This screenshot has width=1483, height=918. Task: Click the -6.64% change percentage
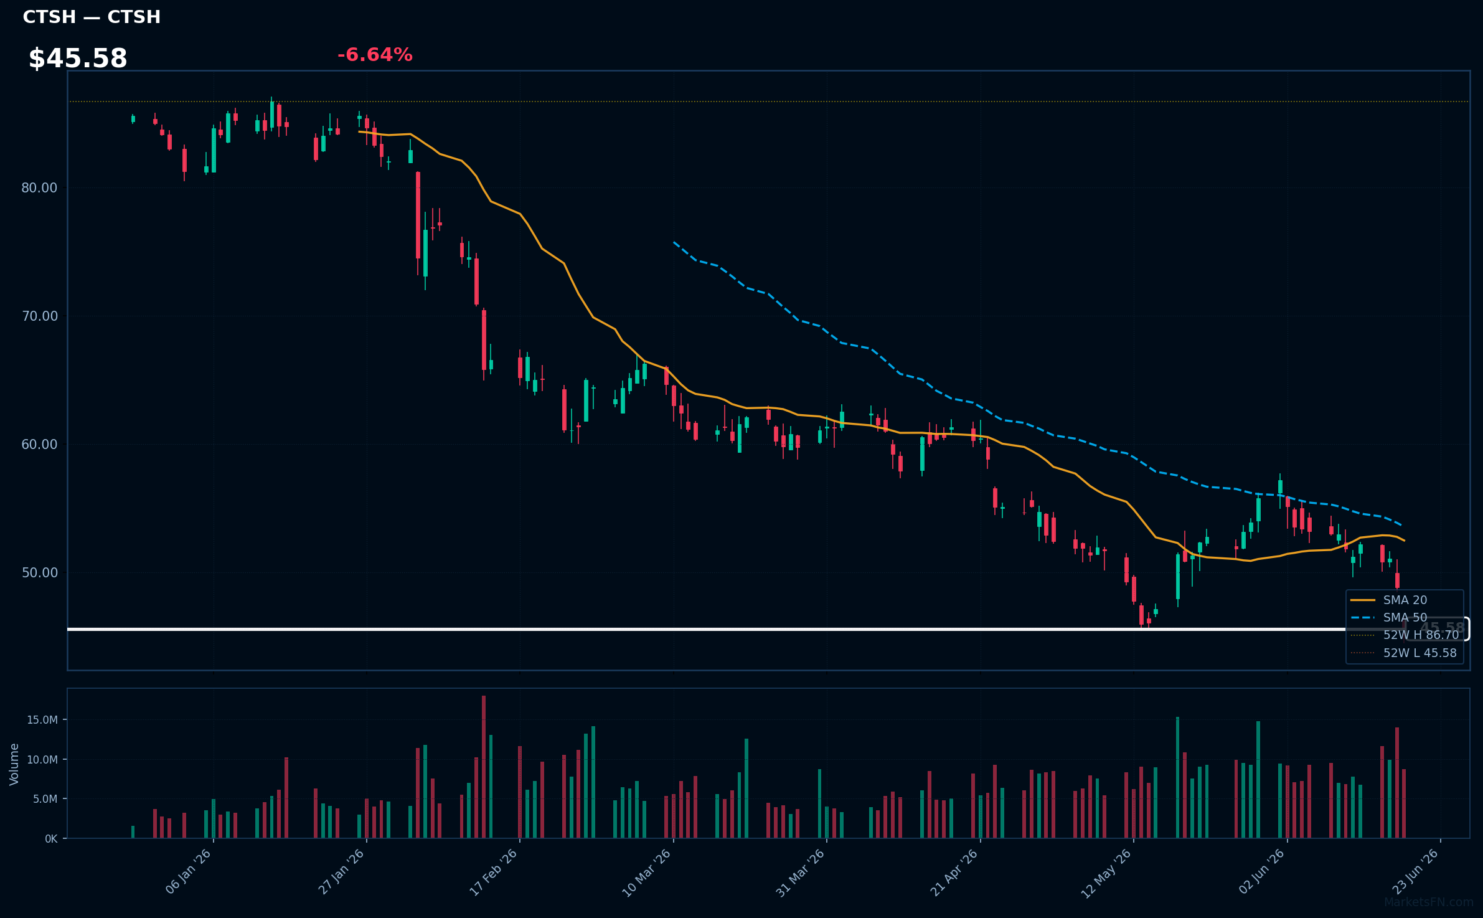(x=375, y=55)
